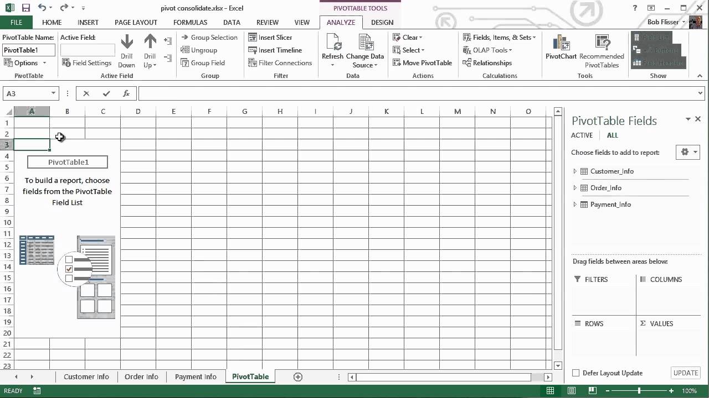Check the Defer Layout Update checkbox
This screenshot has width=709, height=398.
(x=576, y=373)
